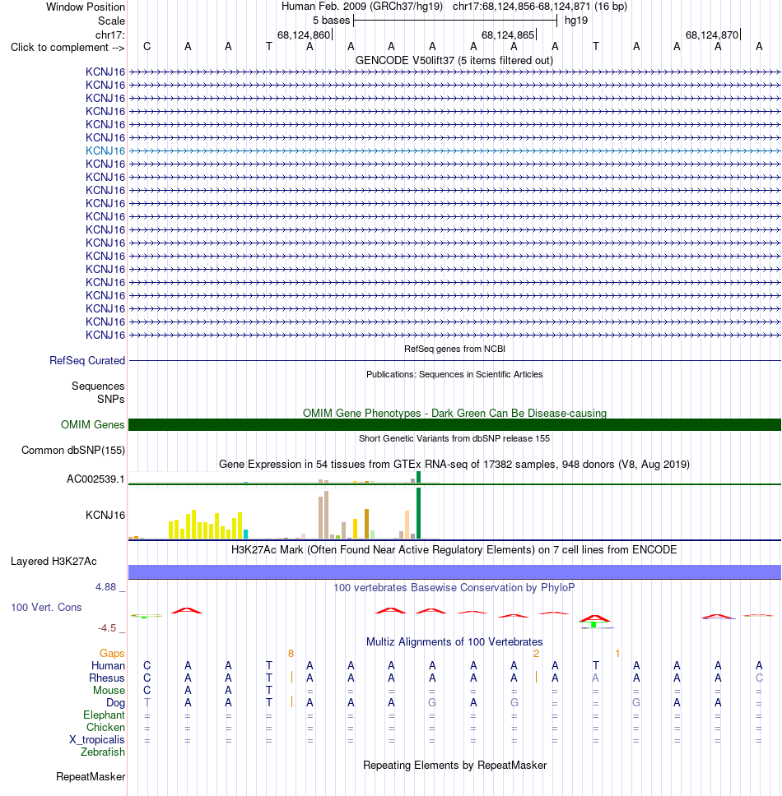Click '100 vertebrates Basewise Conservation by PhyloP' title
This screenshot has width=782, height=796.
click(454, 587)
